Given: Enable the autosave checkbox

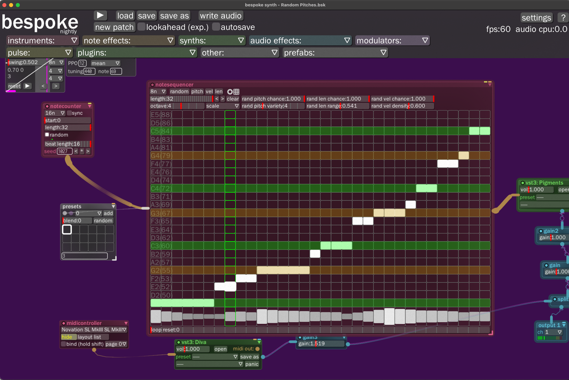Looking at the screenshot, I should tap(216, 27).
